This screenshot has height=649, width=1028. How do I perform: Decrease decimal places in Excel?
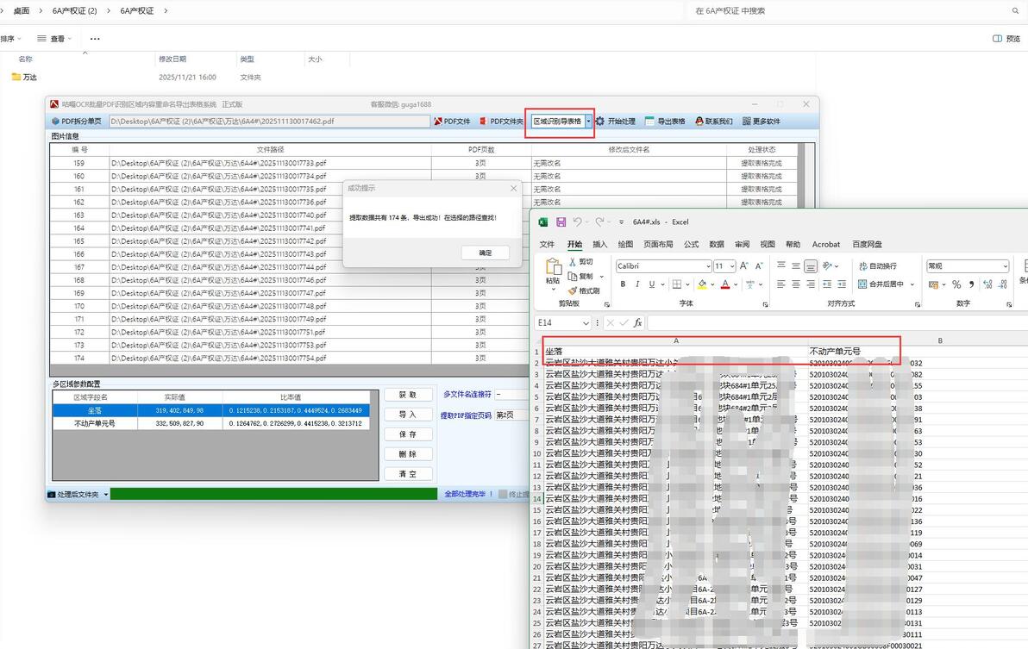pyautogui.click(x=1003, y=284)
